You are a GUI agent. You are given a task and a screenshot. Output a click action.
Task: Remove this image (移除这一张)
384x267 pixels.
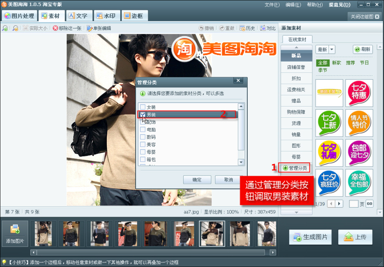(67, 28)
